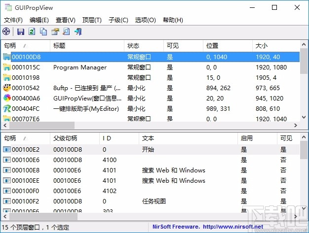The image size is (309, 233).
Task: Click the 任务视图 text cell in child list
Action: (154, 201)
